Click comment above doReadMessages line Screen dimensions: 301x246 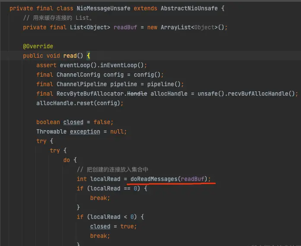[112, 170]
